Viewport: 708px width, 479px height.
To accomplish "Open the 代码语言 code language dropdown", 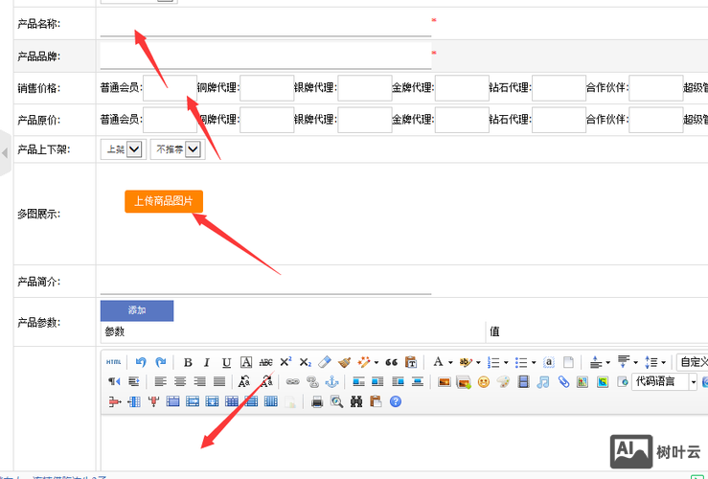I will (694, 381).
